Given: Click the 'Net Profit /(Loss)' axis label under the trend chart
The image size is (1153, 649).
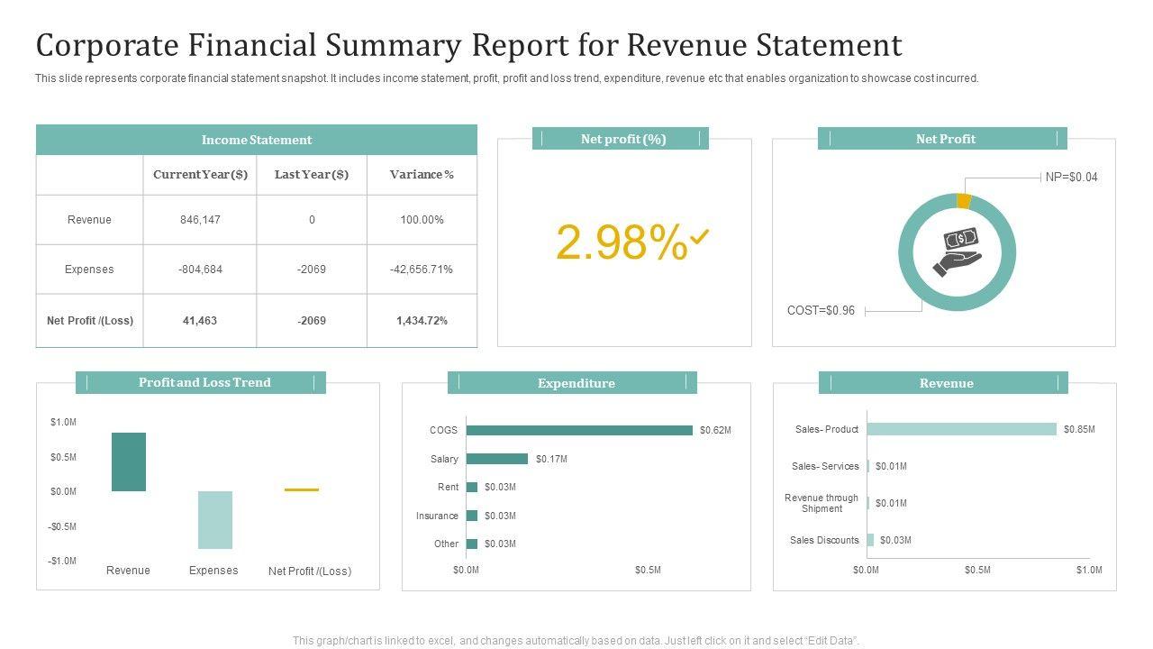Looking at the screenshot, I should (x=310, y=571).
